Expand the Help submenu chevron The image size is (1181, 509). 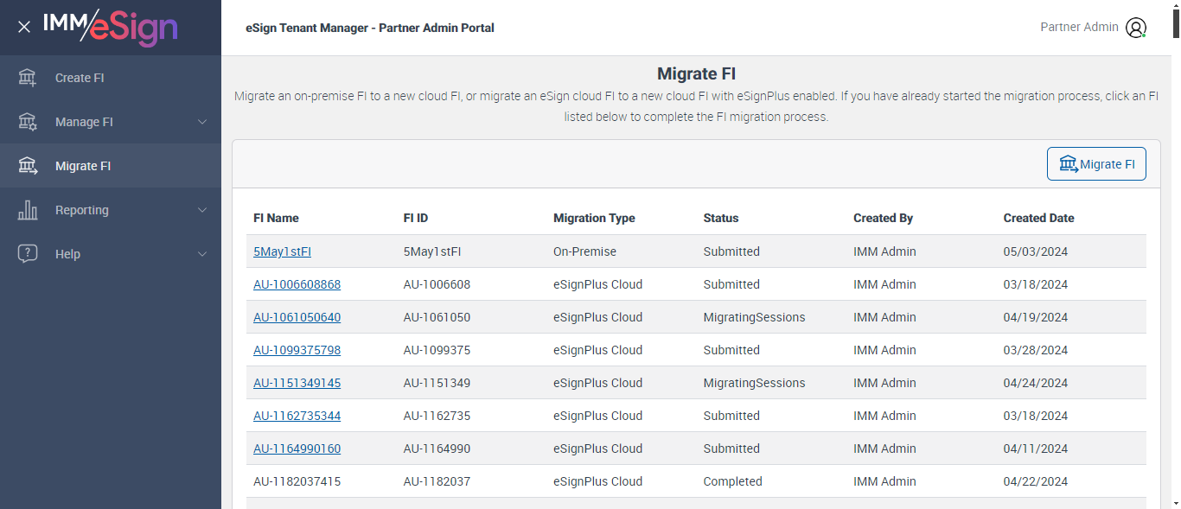[x=202, y=254]
